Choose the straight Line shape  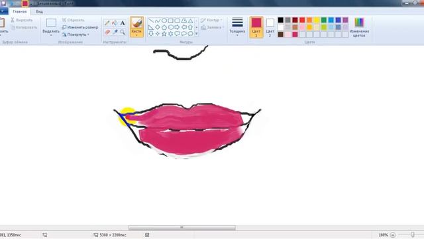tap(151, 21)
